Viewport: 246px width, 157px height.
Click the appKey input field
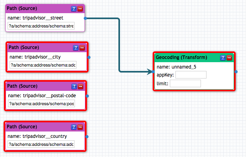[x=191, y=75]
